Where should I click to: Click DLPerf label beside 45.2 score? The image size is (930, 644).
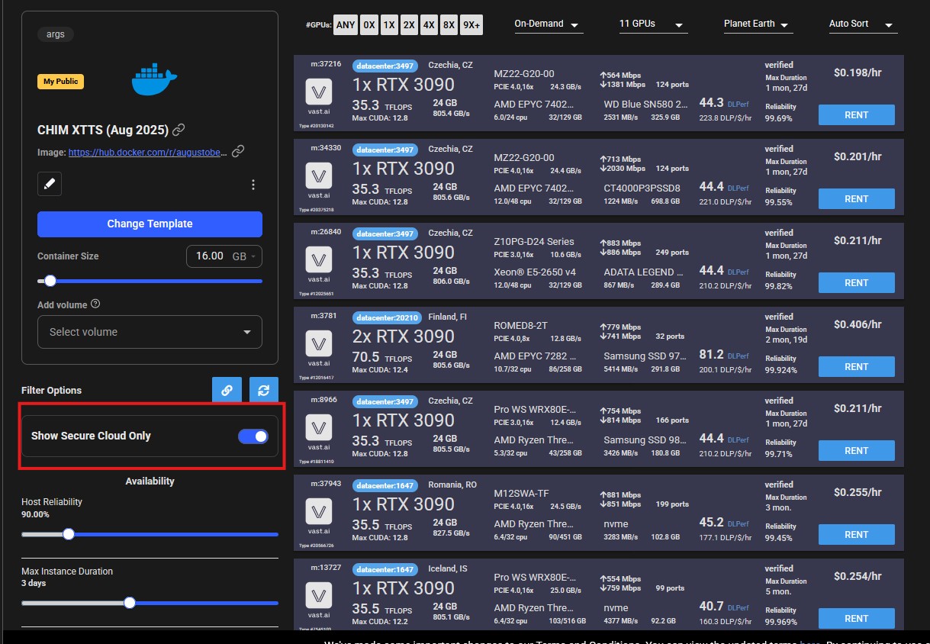[738, 523]
